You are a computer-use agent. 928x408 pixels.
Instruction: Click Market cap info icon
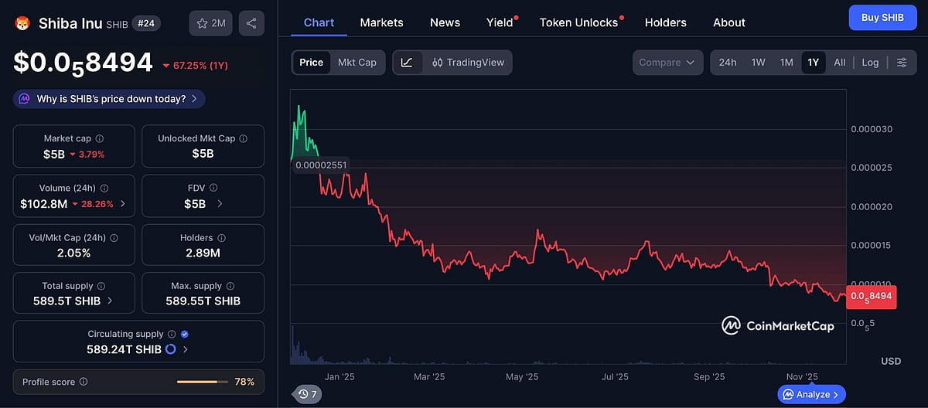[x=100, y=138]
